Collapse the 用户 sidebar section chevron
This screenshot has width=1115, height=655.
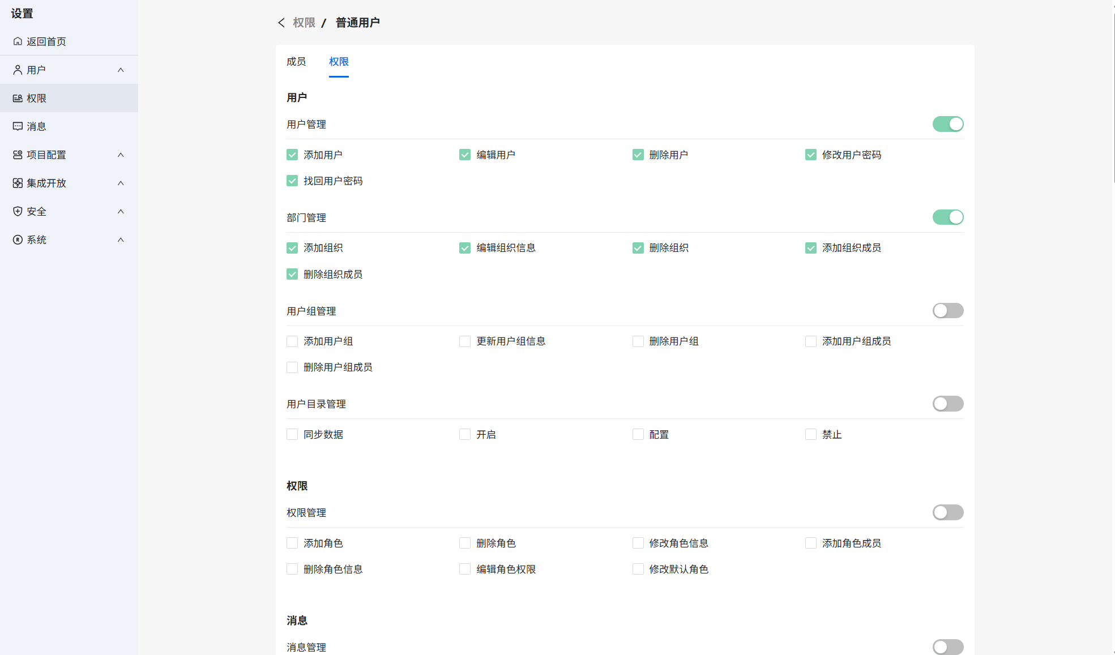tap(121, 70)
